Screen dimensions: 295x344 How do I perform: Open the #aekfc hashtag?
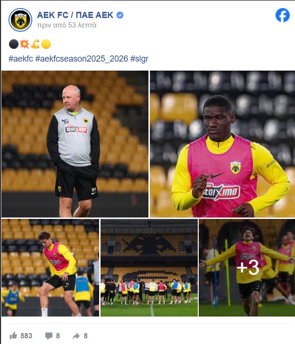point(21,59)
